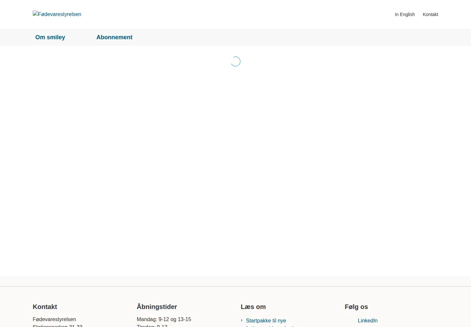
Task: Open the Om smiley menu
Action: [x=50, y=37]
